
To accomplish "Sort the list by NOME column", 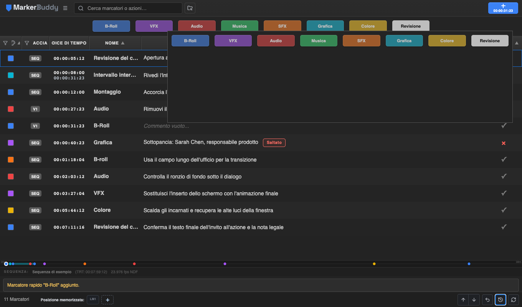I will click(x=115, y=43).
